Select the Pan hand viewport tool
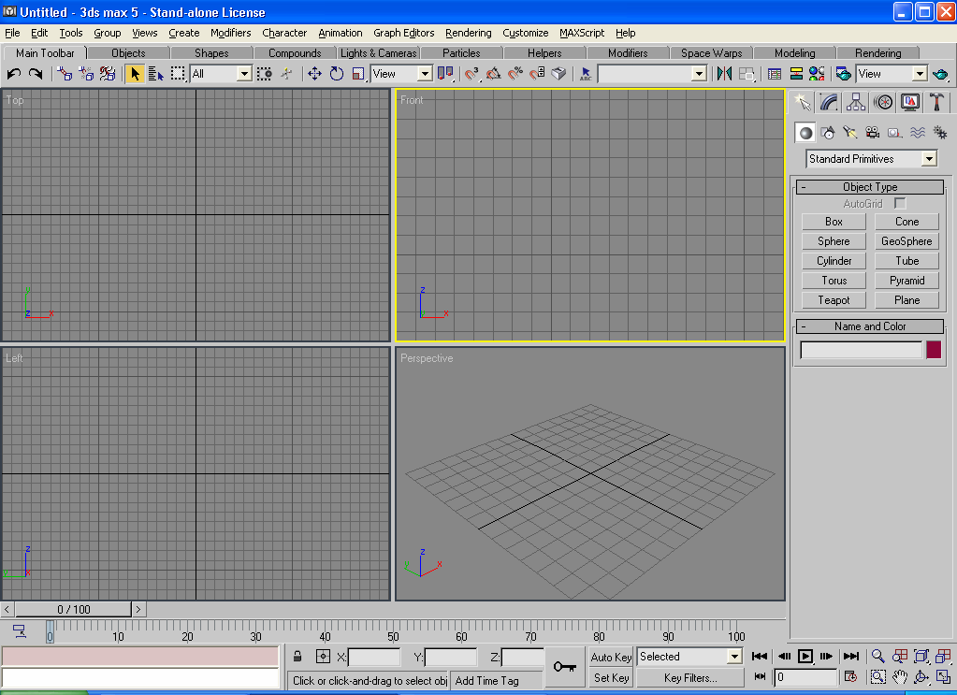The width and height of the screenshot is (957, 695). pyautogui.click(x=900, y=676)
